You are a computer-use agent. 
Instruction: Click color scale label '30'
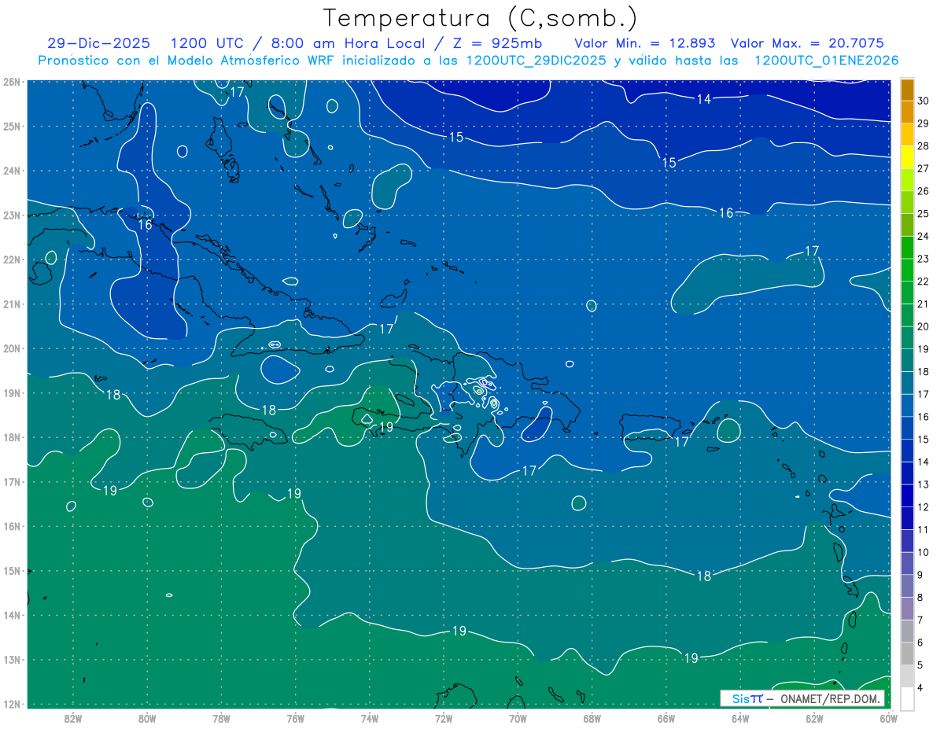923,101
